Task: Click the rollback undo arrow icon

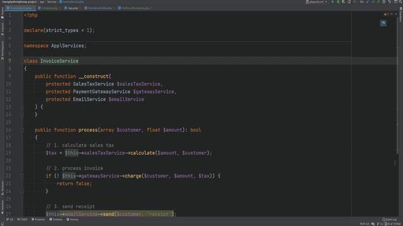Action: pos(390,2)
